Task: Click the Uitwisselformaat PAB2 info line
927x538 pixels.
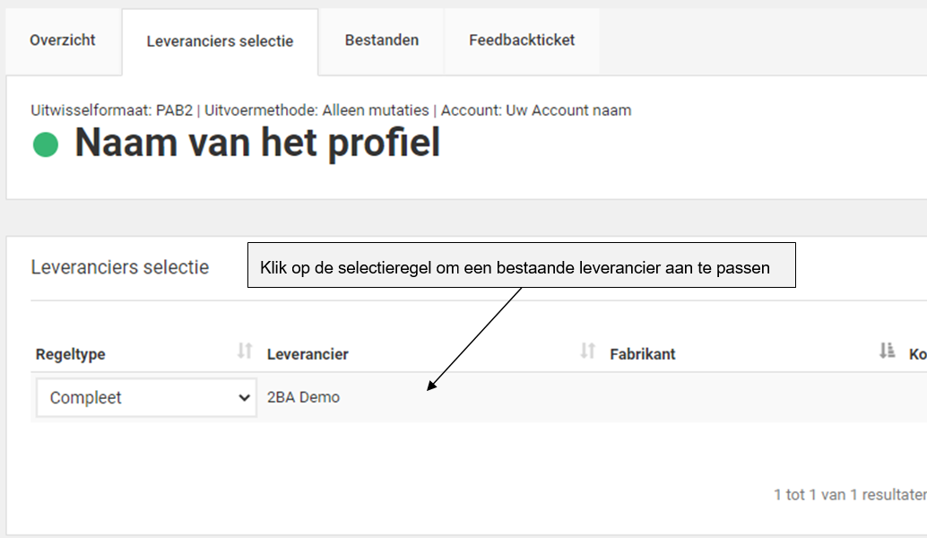Action: [329, 110]
